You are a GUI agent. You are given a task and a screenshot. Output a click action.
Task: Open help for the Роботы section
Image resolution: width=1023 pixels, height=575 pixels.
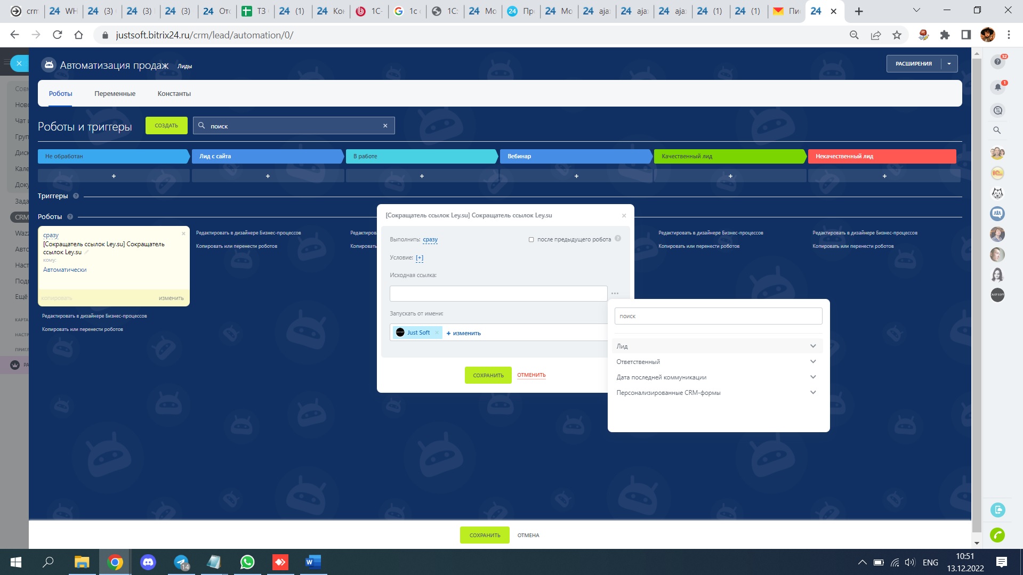coord(70,217)
